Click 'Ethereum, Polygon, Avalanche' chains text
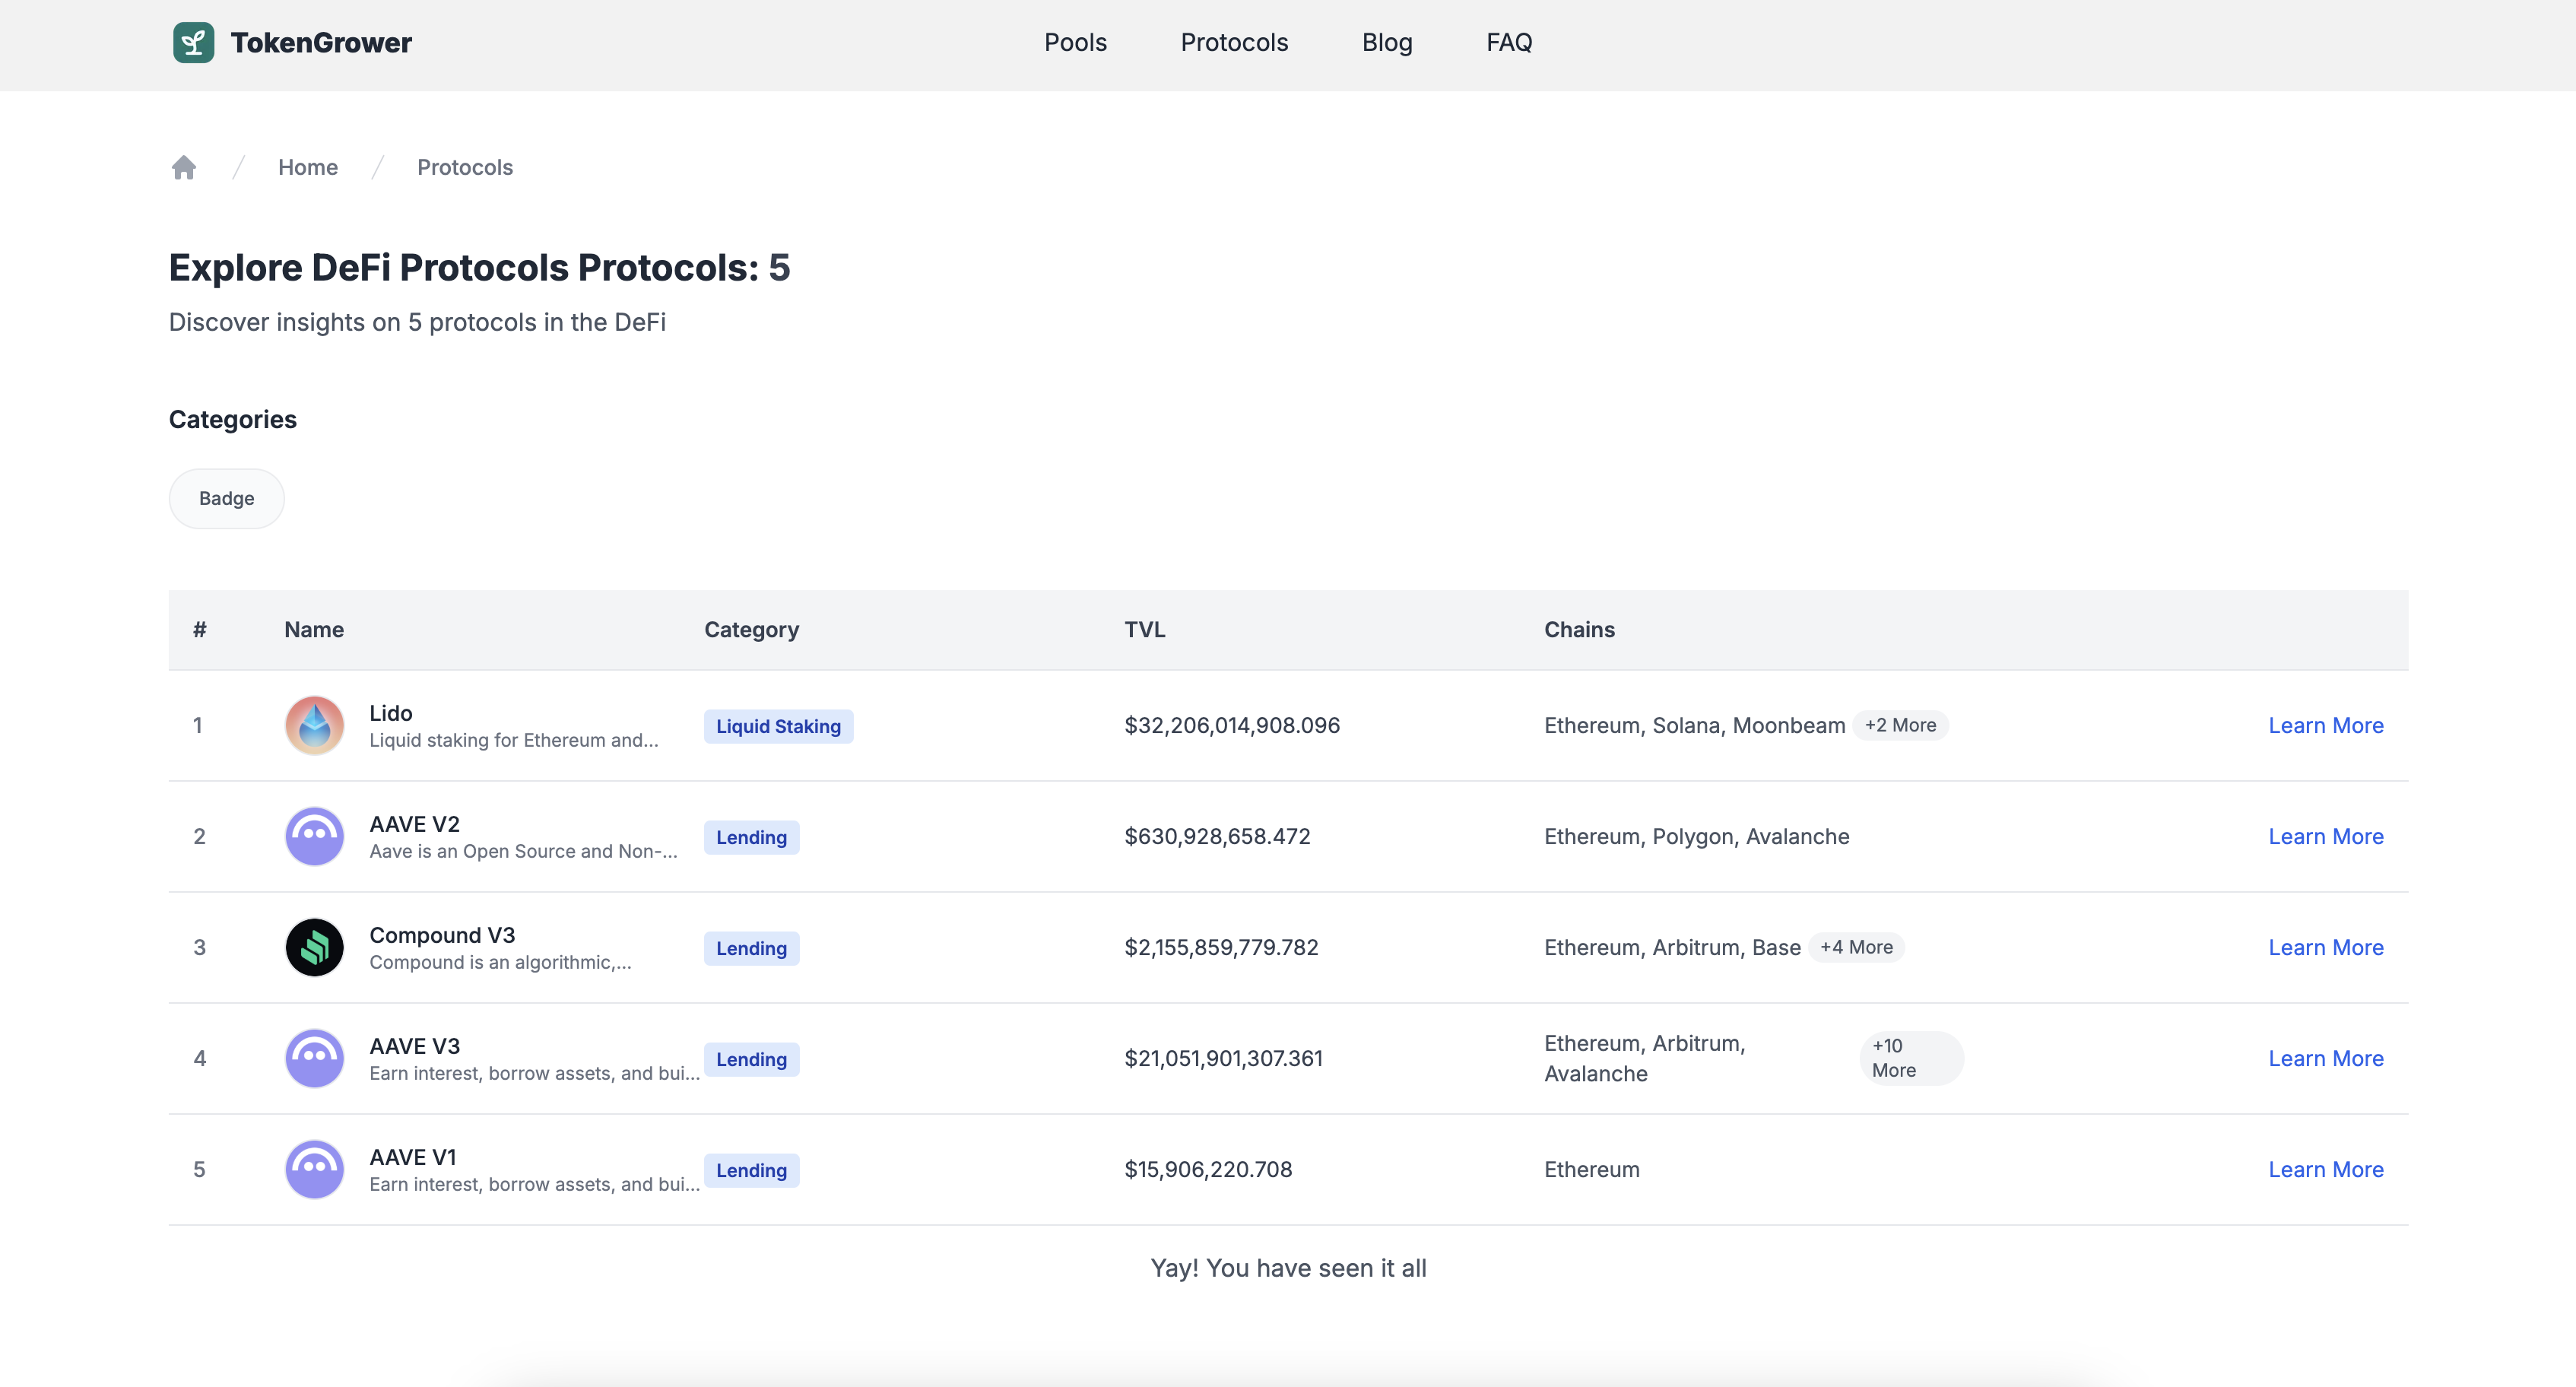The width and height of the screenshot is (2576, 1387). point(1696,836)
